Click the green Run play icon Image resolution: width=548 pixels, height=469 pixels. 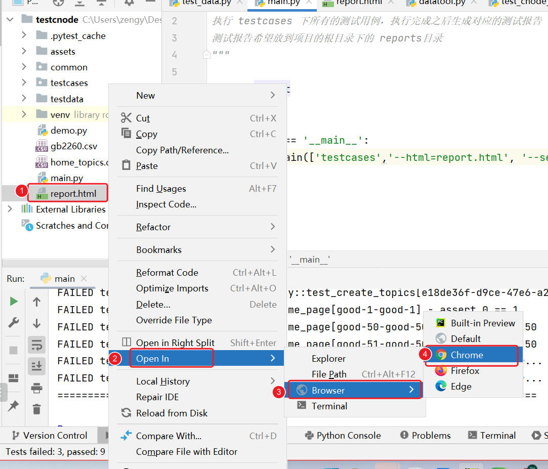13,301
